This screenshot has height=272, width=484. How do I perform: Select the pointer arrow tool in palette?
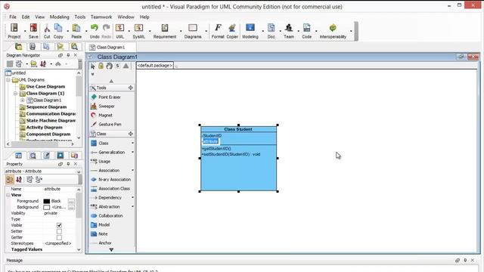click(92, 66)
